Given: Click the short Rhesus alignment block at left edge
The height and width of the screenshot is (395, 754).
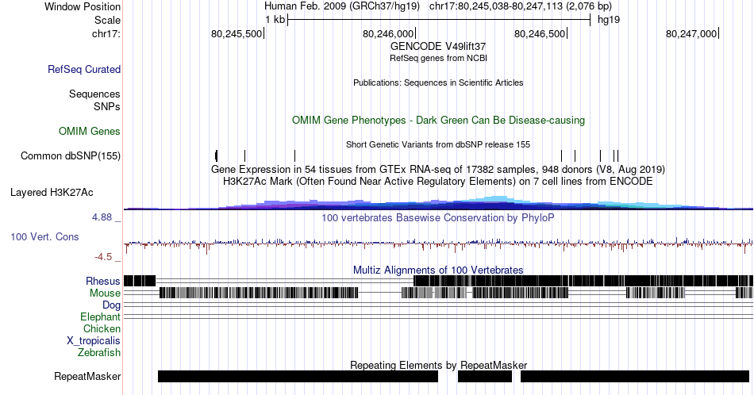Looking at the screenshot, I should click(140, 281).
